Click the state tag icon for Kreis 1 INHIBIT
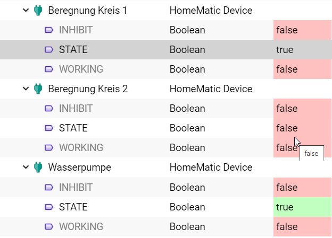332x238 pixels. click(x=49, y=30)
